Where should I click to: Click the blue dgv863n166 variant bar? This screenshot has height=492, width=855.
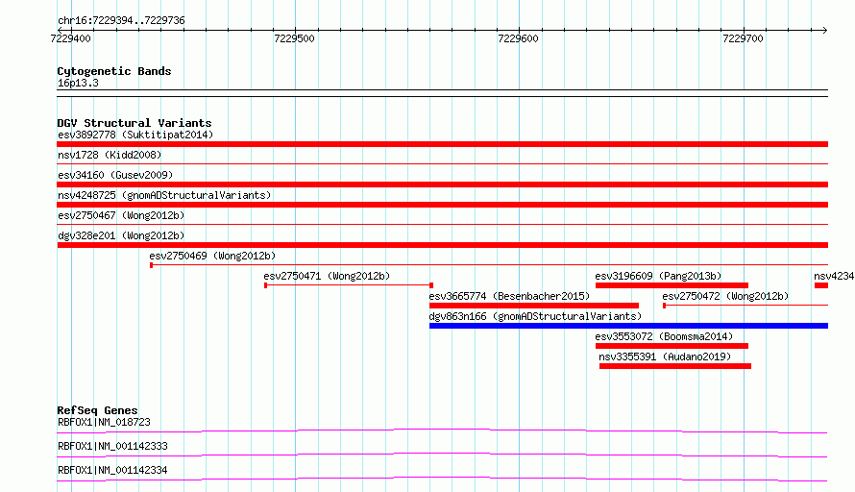pos(628,326)
